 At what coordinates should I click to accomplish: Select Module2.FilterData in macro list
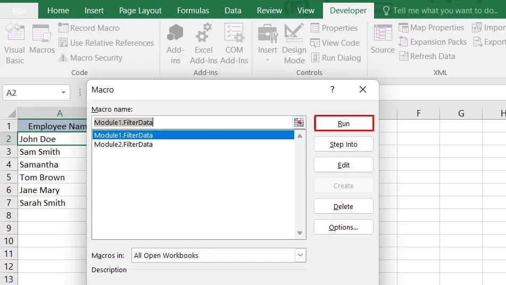(x=123, y=144)
